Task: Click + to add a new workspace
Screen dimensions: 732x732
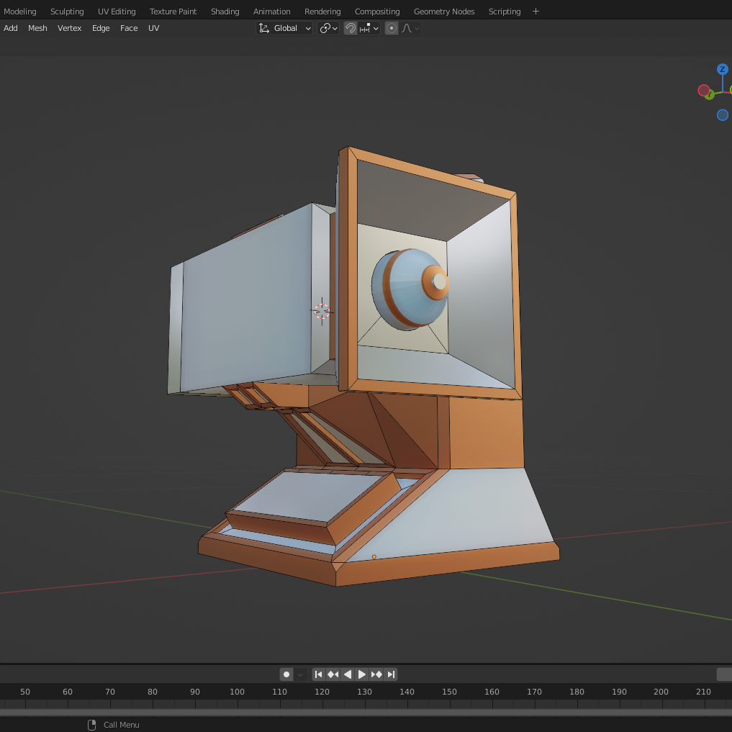Action: 536,11
